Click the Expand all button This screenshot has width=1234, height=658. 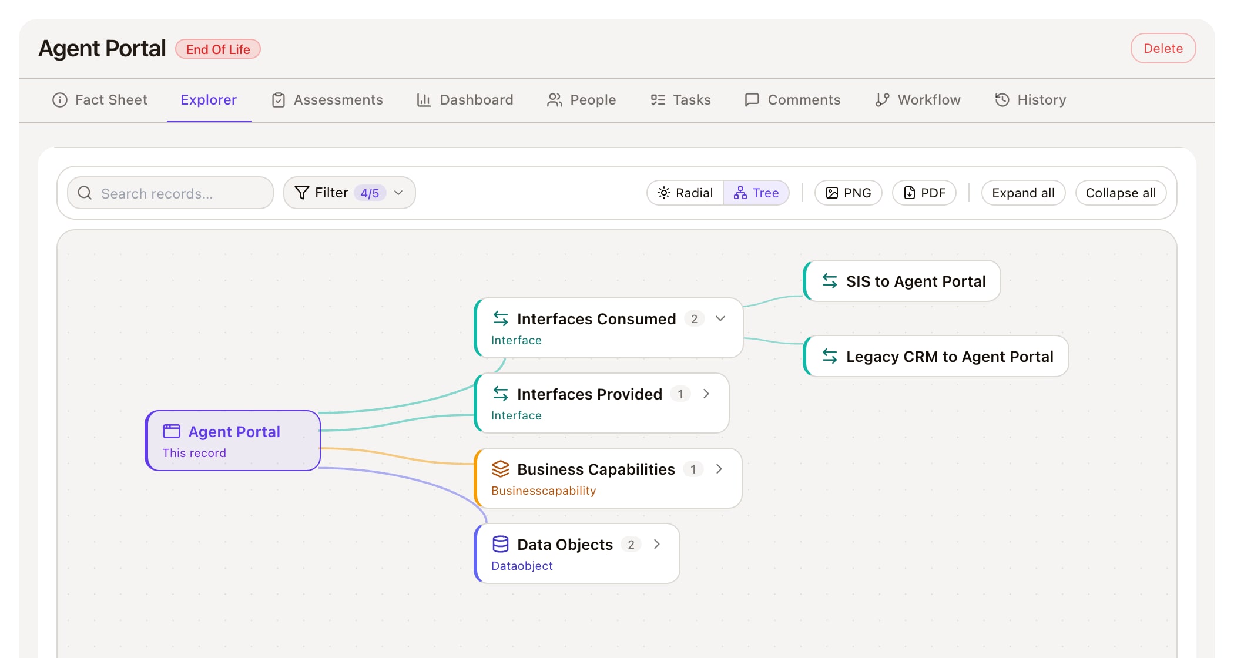(x=1023, y=193)
